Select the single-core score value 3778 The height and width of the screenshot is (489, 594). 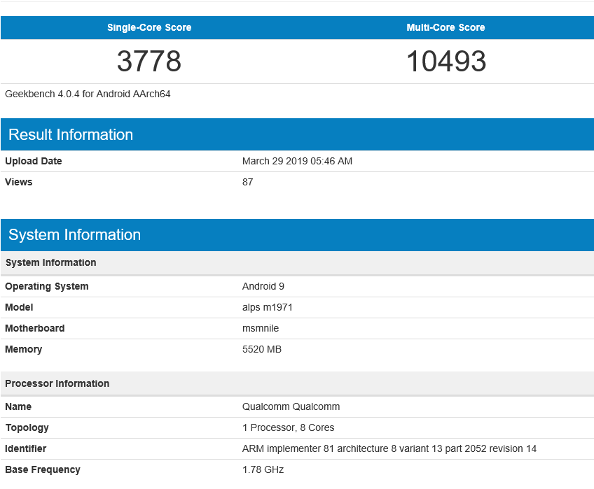[x=149, y=62]
